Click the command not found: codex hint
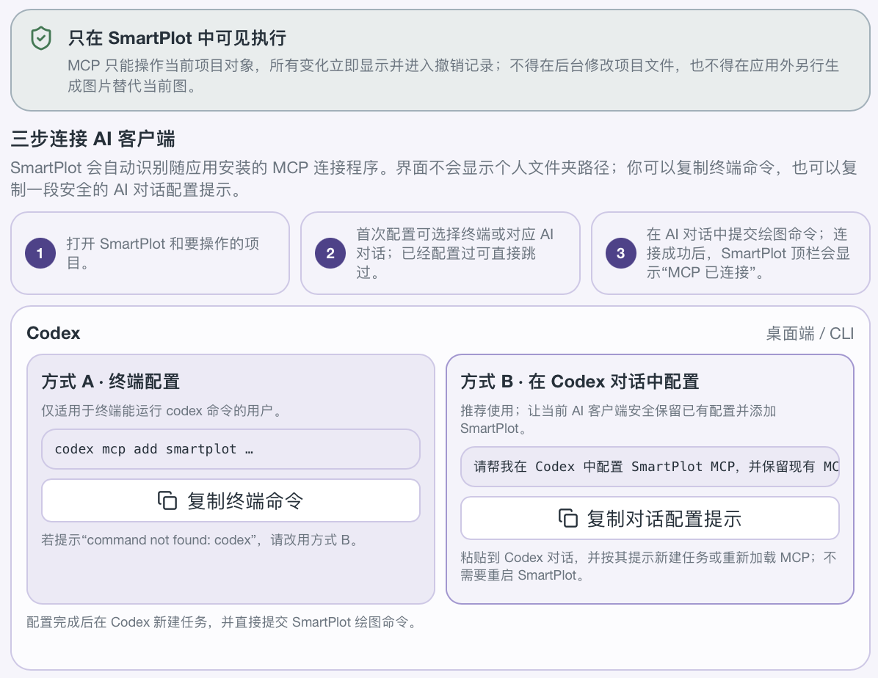This screenshot has height=678, width=878. 200,540
